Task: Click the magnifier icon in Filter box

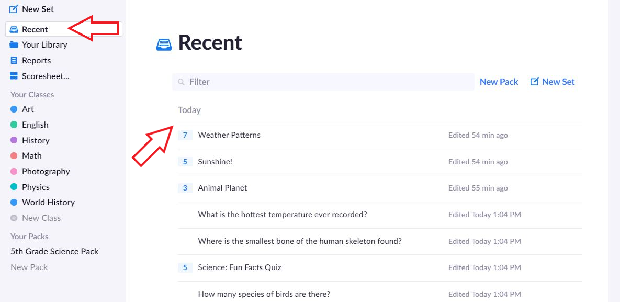Action: tap(181, 82)
